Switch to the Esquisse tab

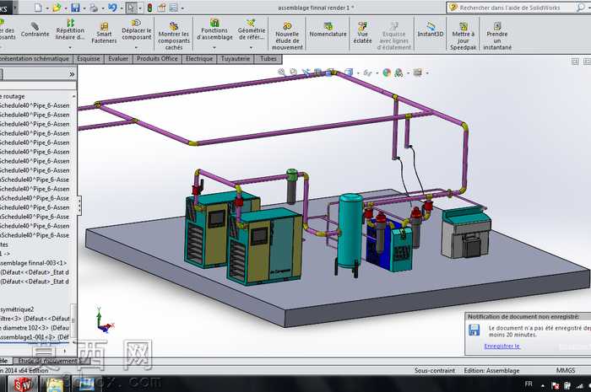(89, 59)
